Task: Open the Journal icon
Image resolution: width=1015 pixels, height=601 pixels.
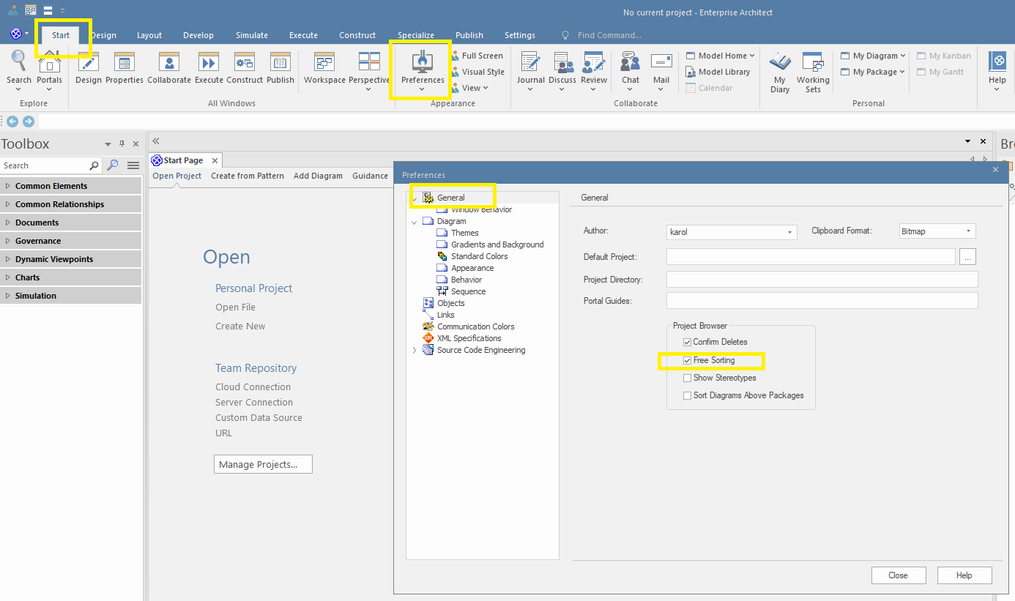Action: [530, 71]
